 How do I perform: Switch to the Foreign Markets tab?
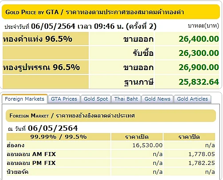pyautogui.click(x=24, y=99)
